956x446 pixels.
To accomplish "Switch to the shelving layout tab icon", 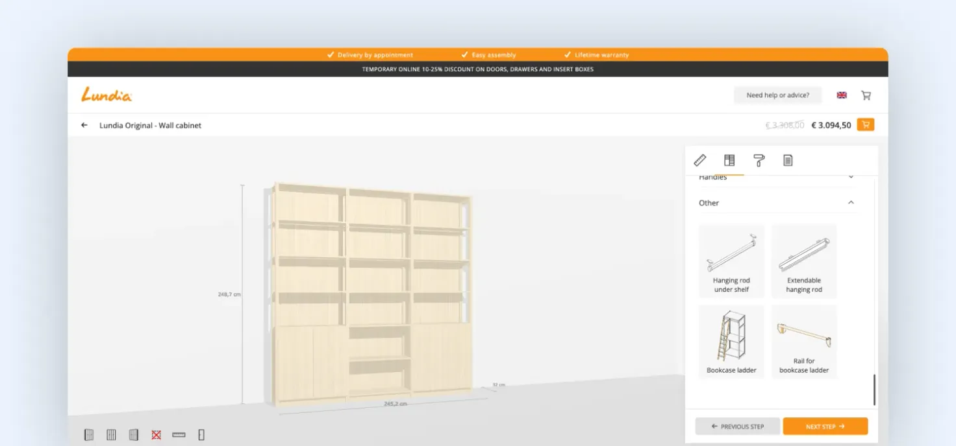I will point(729,160).
